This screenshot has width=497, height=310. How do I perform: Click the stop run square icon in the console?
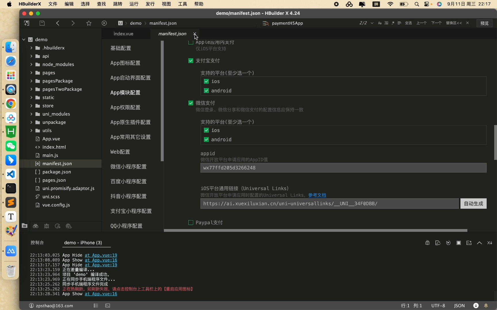(459, 243)
